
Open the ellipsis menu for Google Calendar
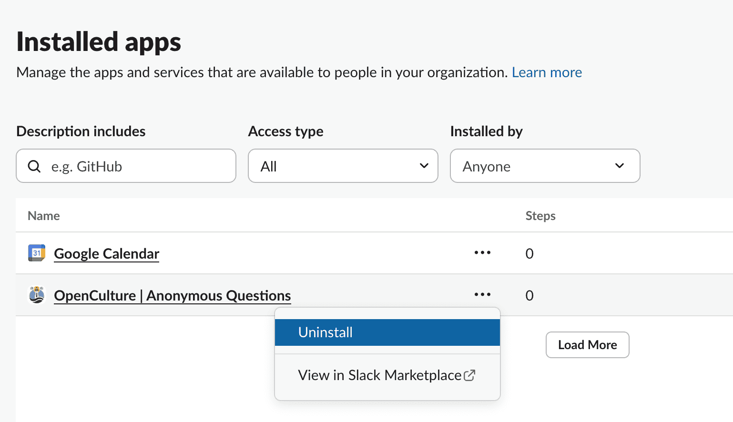(482, 253)
